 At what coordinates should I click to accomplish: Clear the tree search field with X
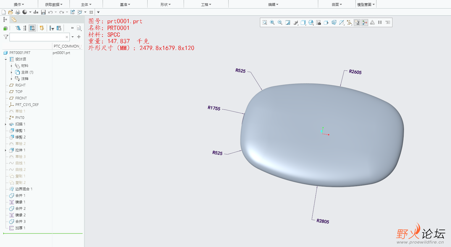point(67,37)
